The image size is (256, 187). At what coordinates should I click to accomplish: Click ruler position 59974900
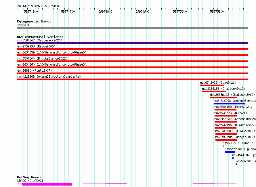pyautogui.click(x=142, y=12)
